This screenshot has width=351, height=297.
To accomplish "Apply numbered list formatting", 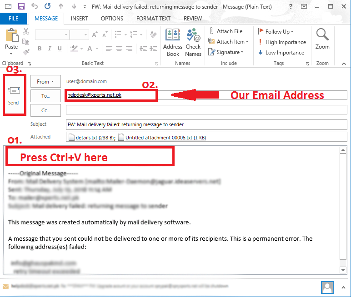I will click(134, 35).
